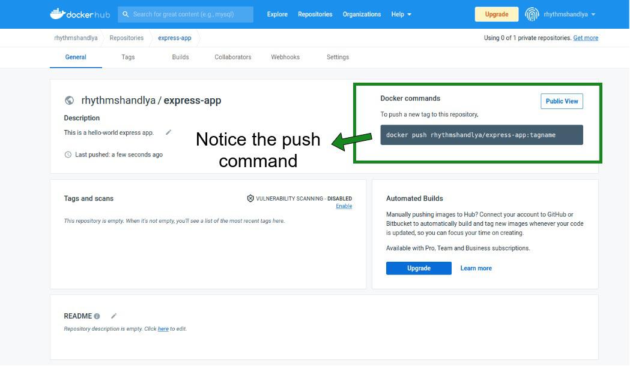Click the Docker Hub whale logo

coord(58,14)
